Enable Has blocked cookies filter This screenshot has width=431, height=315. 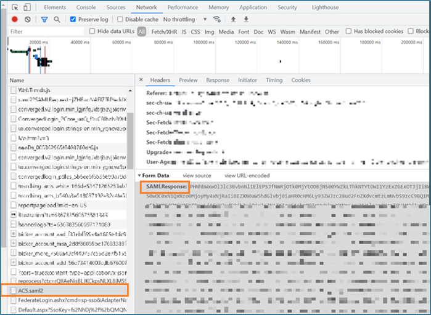point(348,31)
